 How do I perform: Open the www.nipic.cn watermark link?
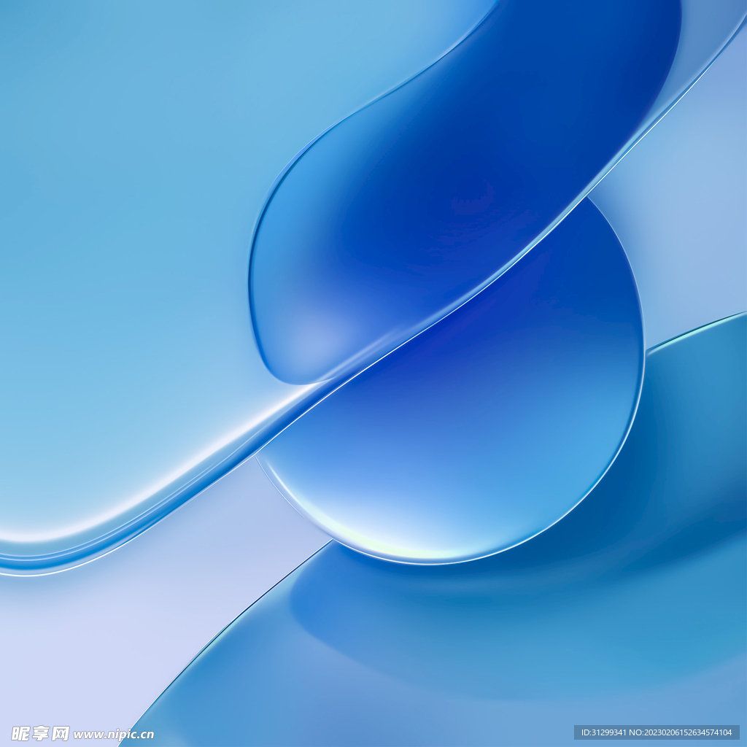pyautogui.click(x=113, y=735)
